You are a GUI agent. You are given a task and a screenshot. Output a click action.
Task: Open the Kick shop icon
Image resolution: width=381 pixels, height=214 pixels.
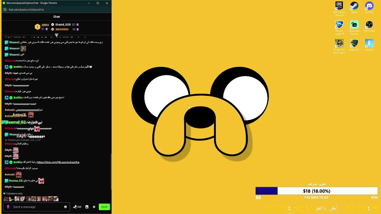[87, 207]
